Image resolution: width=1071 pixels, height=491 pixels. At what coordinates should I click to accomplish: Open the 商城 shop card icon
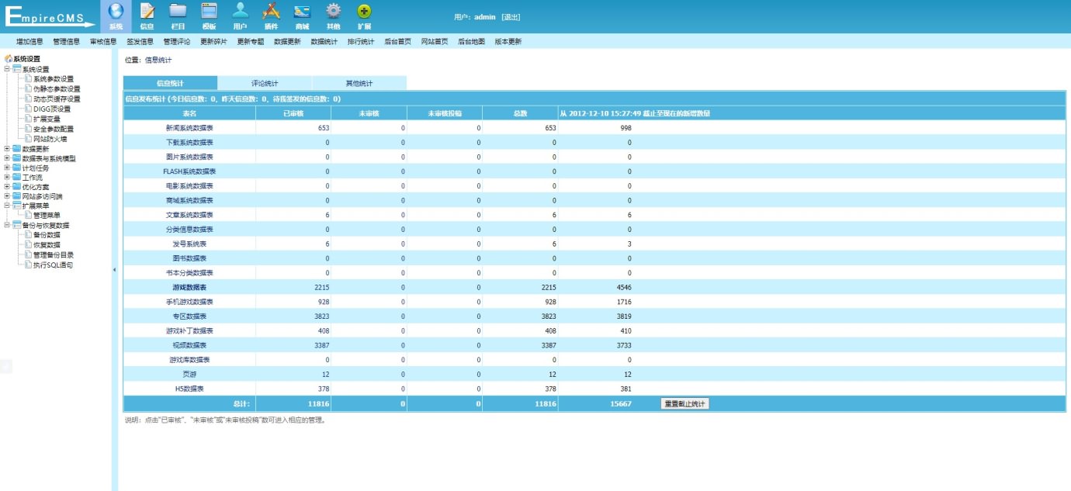coord(302,11)
